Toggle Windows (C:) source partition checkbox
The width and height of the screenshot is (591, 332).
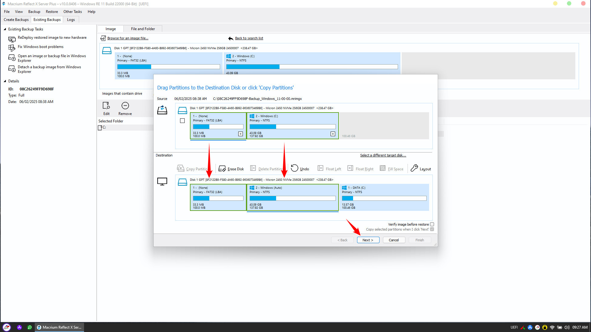tap(333, 134)
